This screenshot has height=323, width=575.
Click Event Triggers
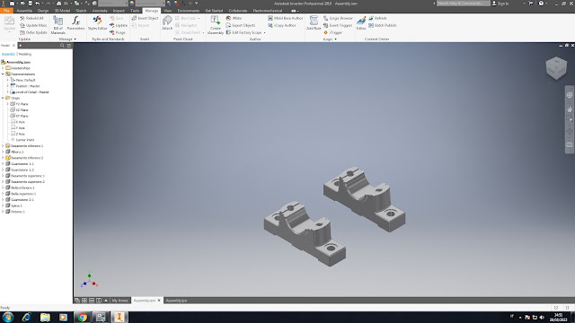pos(338,25)
